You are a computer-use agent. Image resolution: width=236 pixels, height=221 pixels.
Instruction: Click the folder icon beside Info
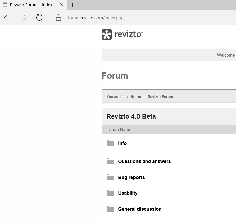click(x=111, y=143)
